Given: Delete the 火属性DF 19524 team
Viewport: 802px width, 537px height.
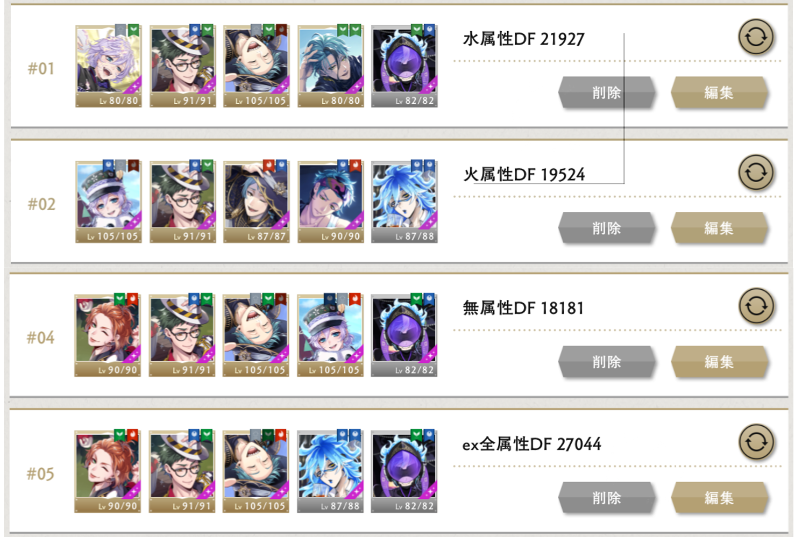Looking at the screenshot, I should pyautogui.click(x=607, y=228).
